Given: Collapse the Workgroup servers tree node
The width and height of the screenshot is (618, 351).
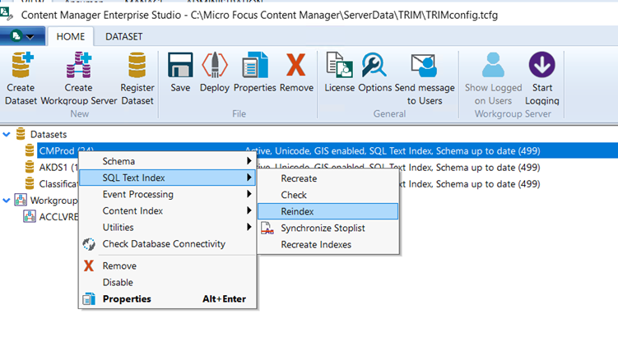Looking at the screenshot, I should click(x=7, y=201).
